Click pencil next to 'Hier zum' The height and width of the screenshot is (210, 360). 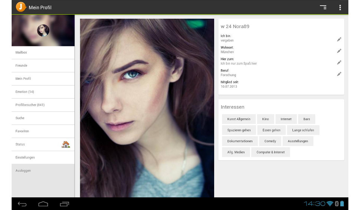(x=339, y=62)
